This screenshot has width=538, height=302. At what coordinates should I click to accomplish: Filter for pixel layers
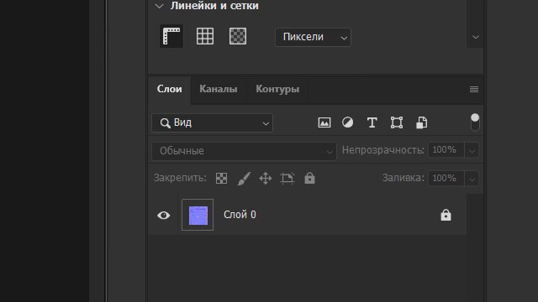[324, 122]
